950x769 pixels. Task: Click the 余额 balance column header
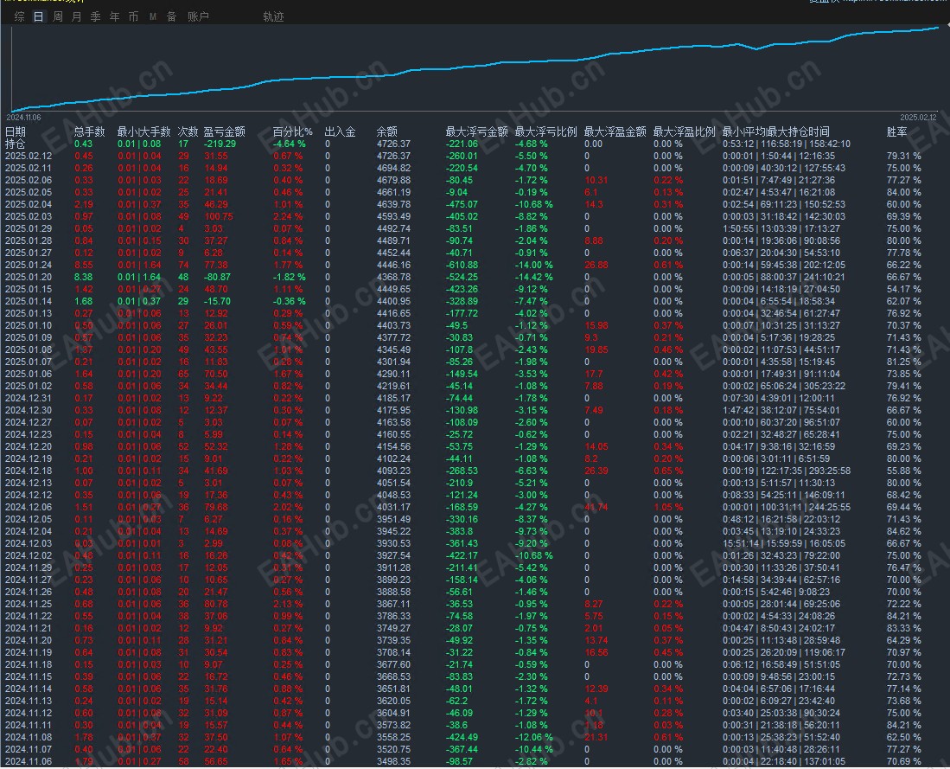(x=386, y=132)
